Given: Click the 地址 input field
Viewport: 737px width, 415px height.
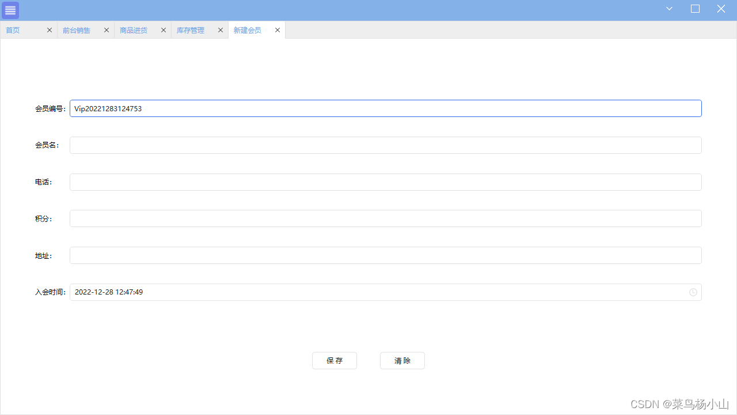Looking at the screenshot, I should tap(386, 255).
